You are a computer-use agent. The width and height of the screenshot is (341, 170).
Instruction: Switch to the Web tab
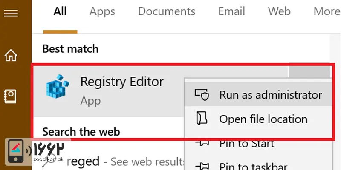[x=279, y=11]
